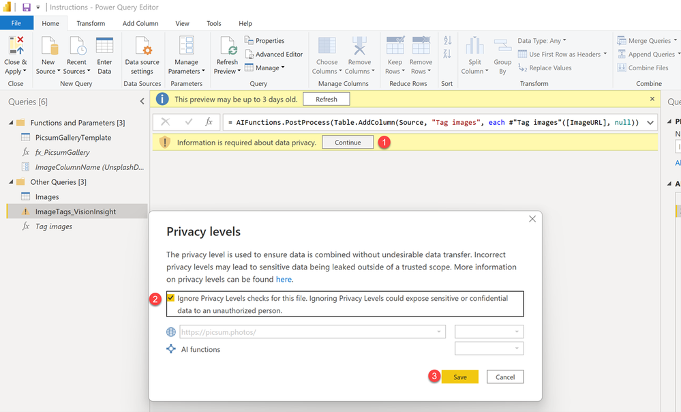Dismiss the preview age notification
Image resolution: width=681 pixels, height=412 pixels.
[x=652, y=99]
